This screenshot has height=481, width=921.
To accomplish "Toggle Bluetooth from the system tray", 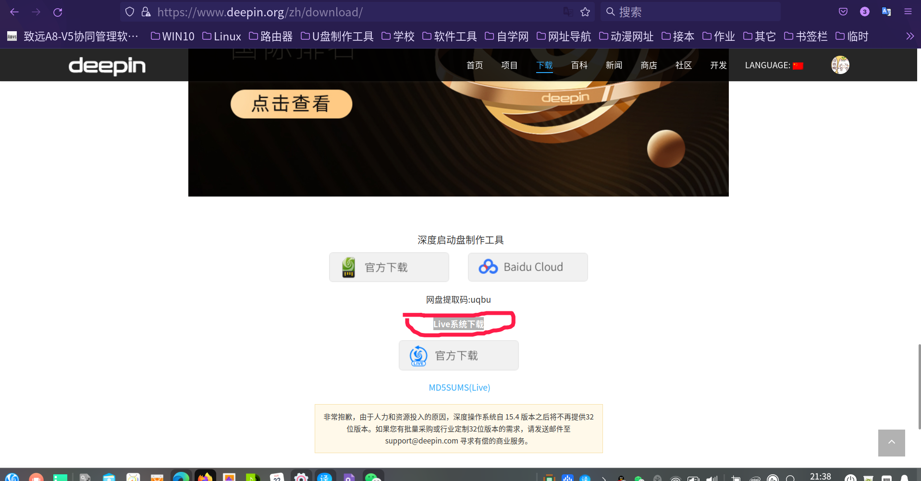I will (x=657, y=478).
